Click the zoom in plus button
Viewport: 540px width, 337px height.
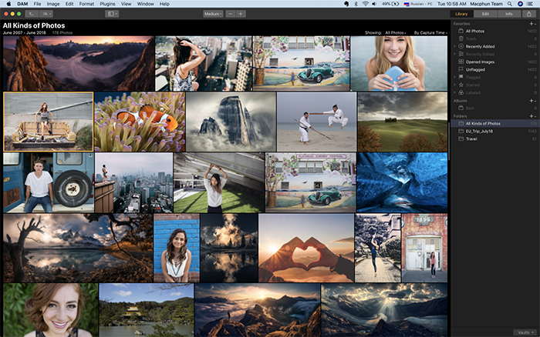(x=241, y=14)
